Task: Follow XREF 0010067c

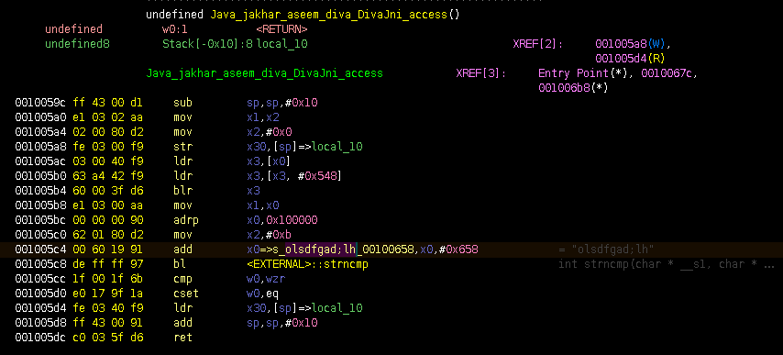Action: point(667,73)
